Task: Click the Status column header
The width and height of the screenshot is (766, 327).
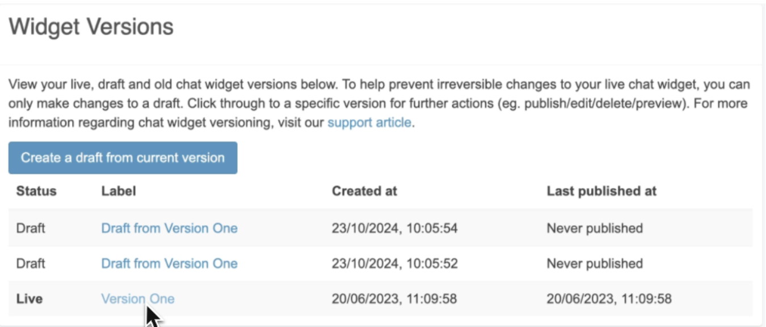Action: [x=36, y=191]
